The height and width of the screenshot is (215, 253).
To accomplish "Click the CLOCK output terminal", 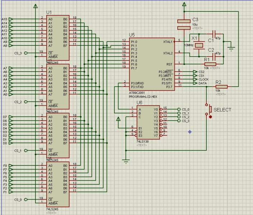I will click(x=195, y=79).
